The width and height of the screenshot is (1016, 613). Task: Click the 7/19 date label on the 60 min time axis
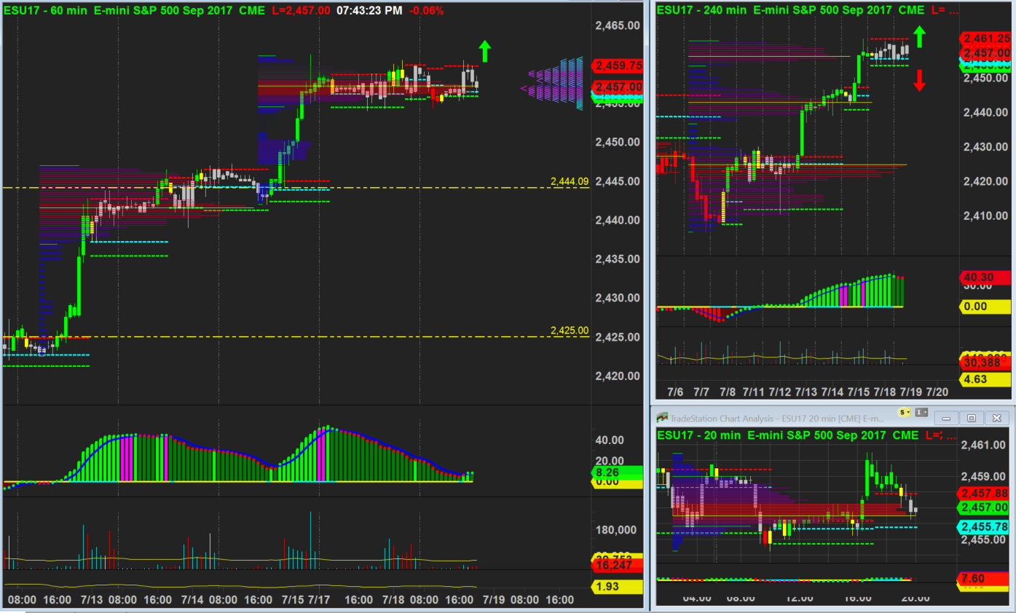pos(494,600)
